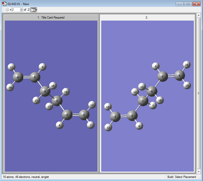This screenshot has width=203, height=181.
Task: Select carbon atom 2 in left model panel
Action: tap(67, 115)
